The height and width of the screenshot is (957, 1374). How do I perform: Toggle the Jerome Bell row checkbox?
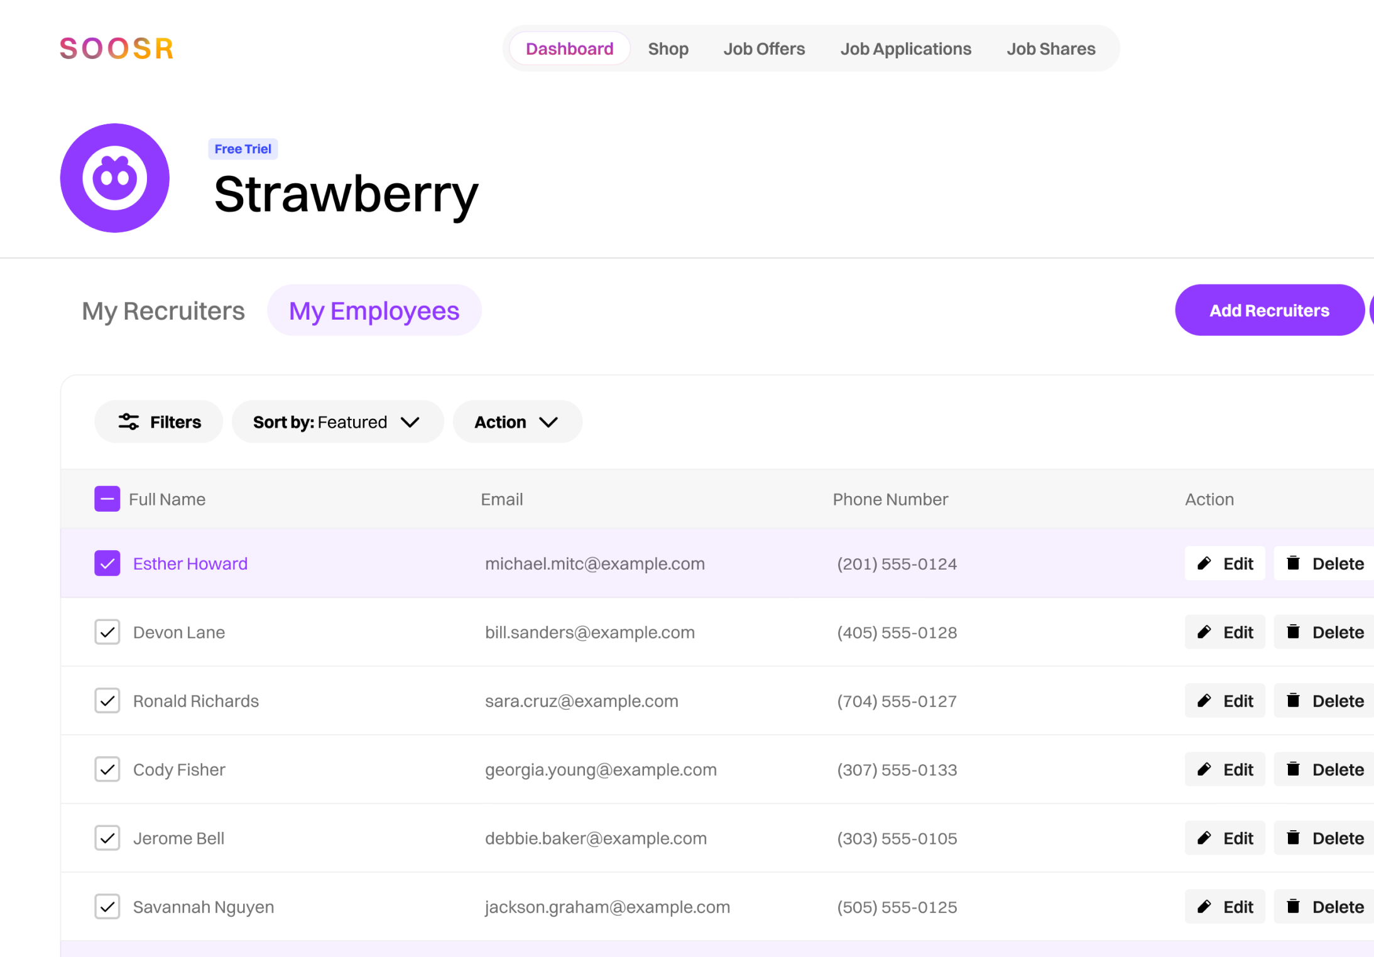107,838
